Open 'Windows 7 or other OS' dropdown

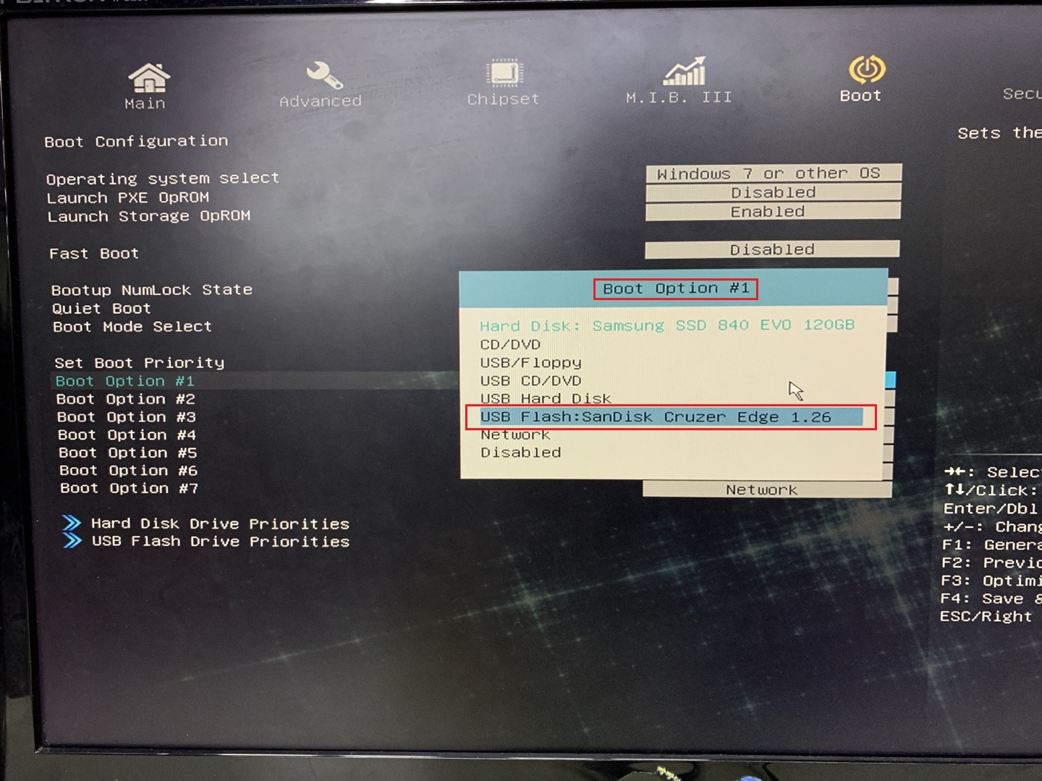tap(774, 173)
